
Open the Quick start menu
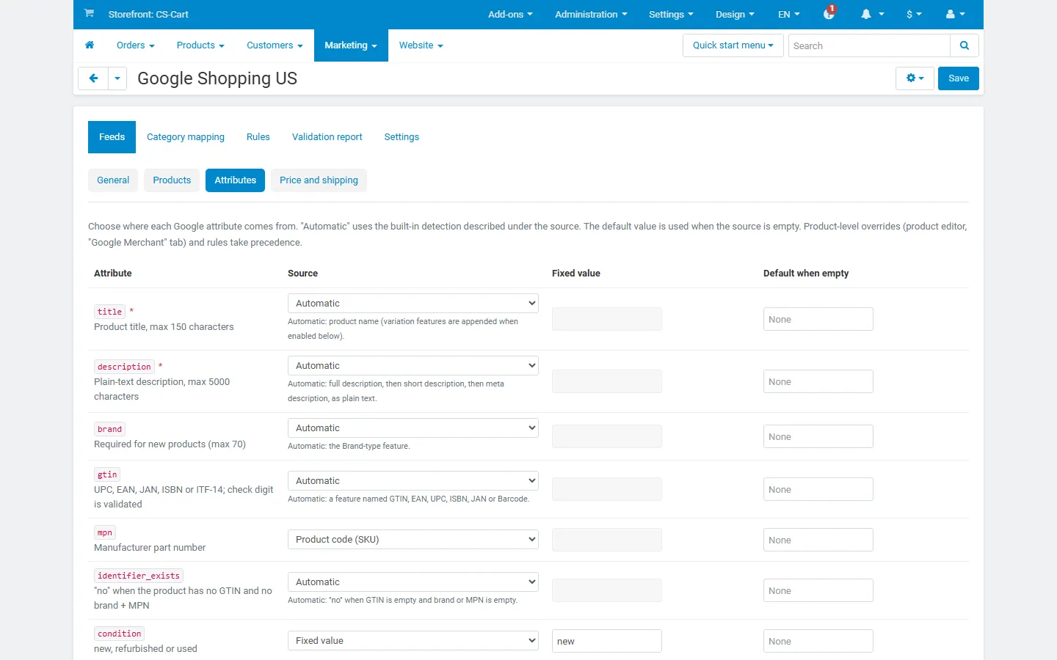coord(733,45)
